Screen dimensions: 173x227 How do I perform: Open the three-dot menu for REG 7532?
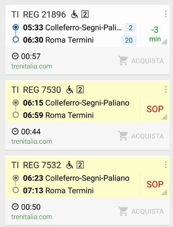point(166,165)
